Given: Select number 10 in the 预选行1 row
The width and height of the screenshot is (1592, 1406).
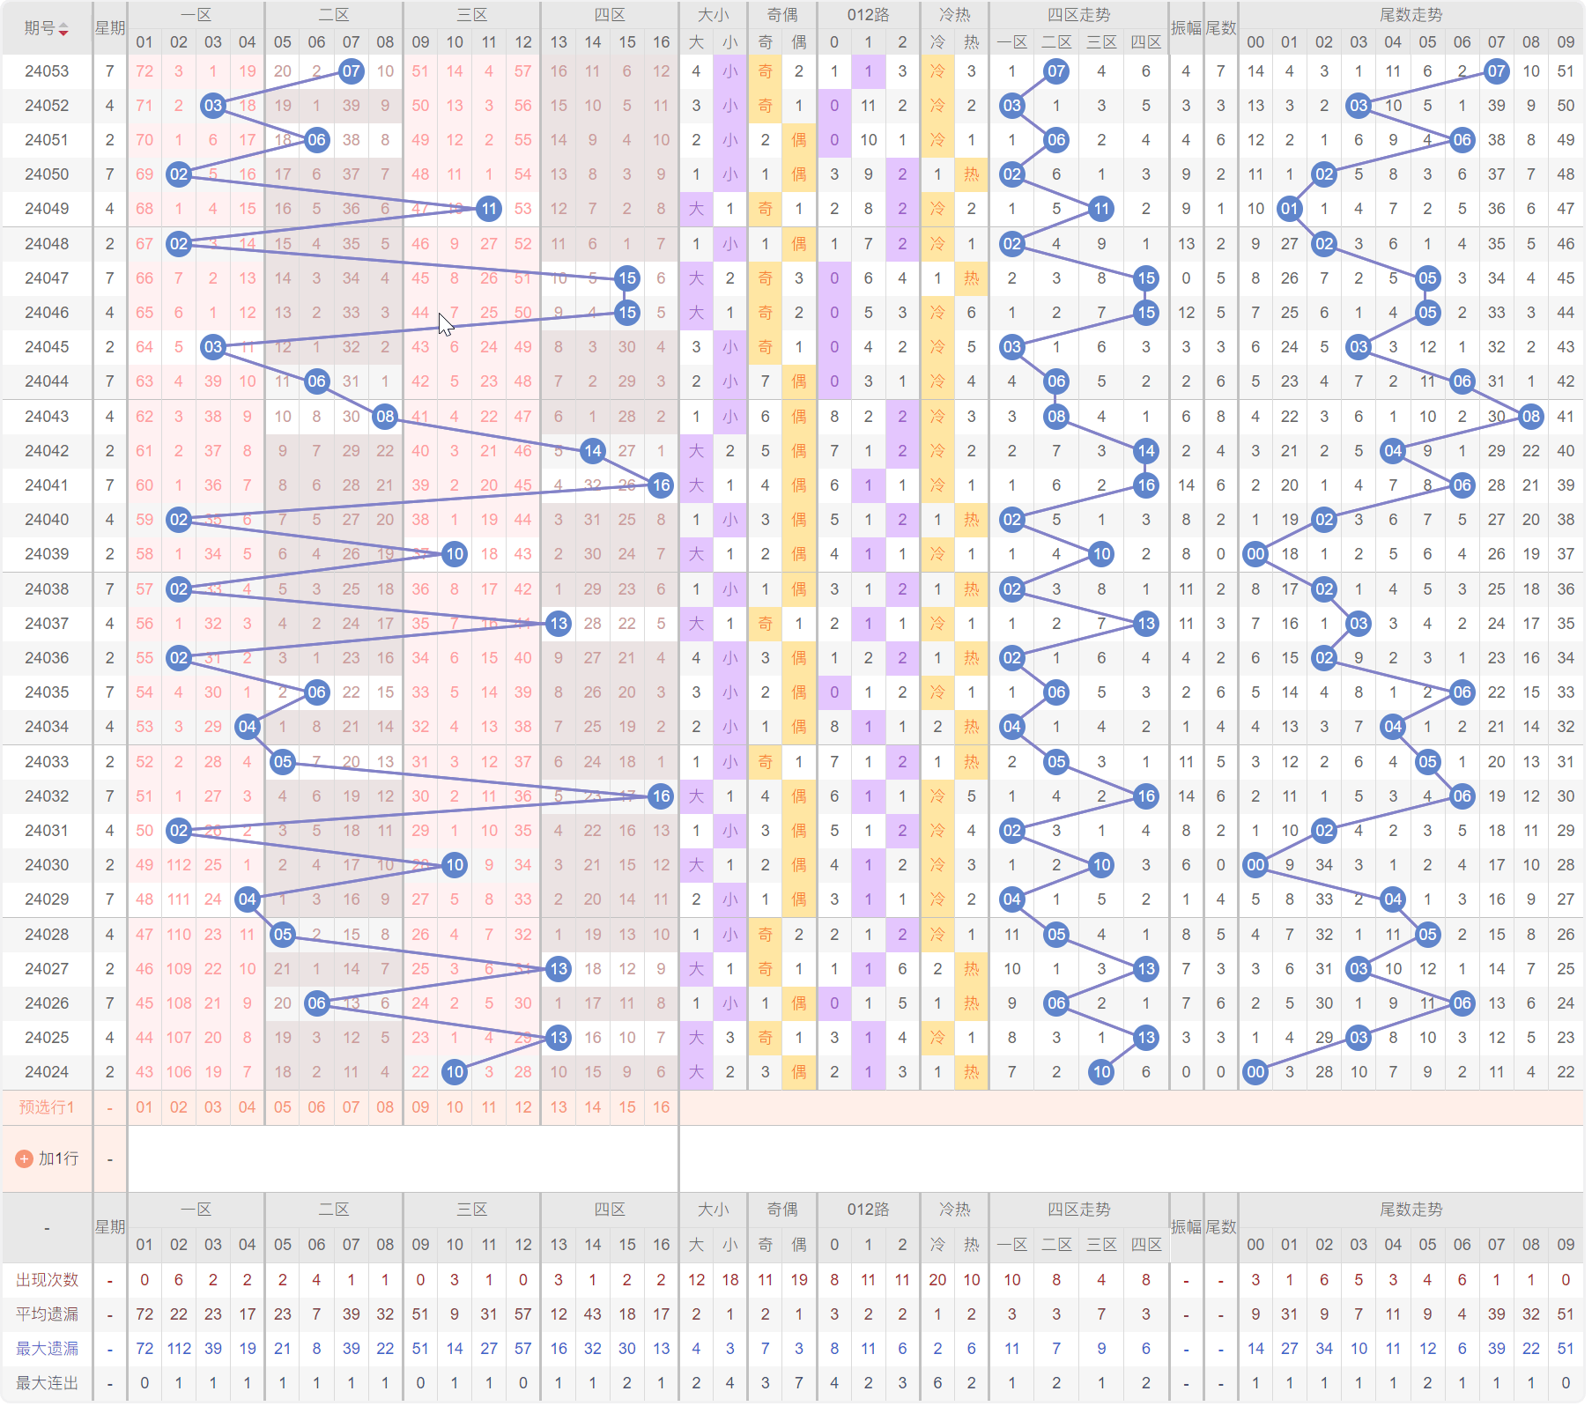Looking at the screenshot, I should pyautogui.click(x=455, y=1107).
